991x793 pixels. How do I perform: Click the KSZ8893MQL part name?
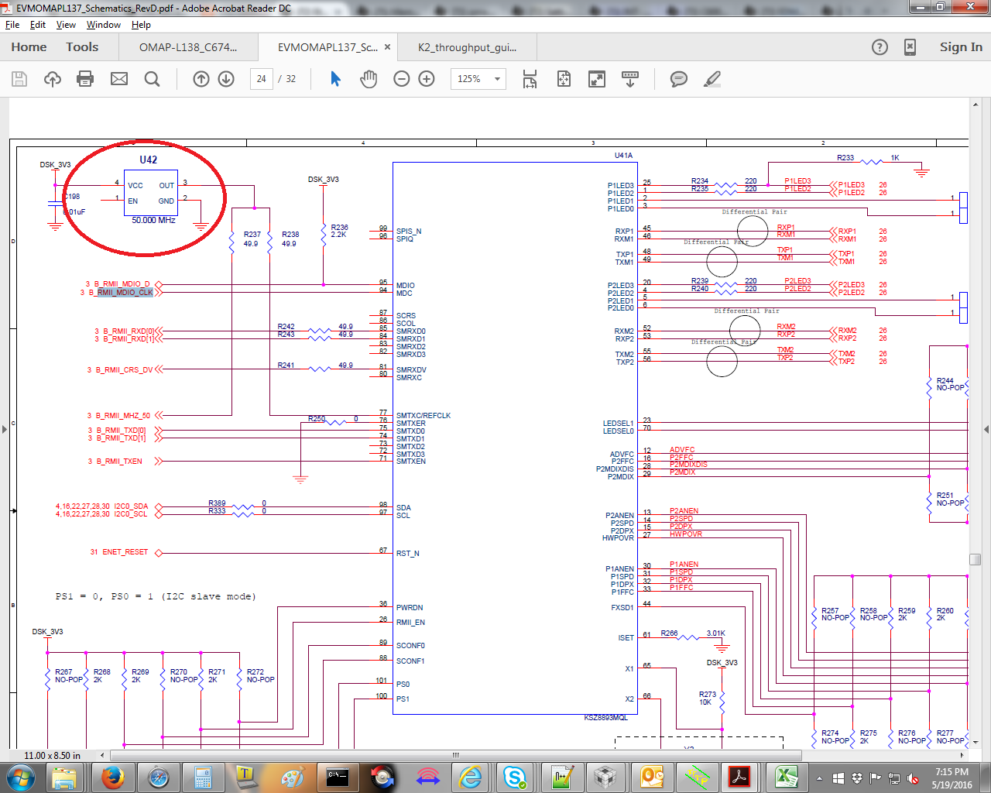pos(605,718)
